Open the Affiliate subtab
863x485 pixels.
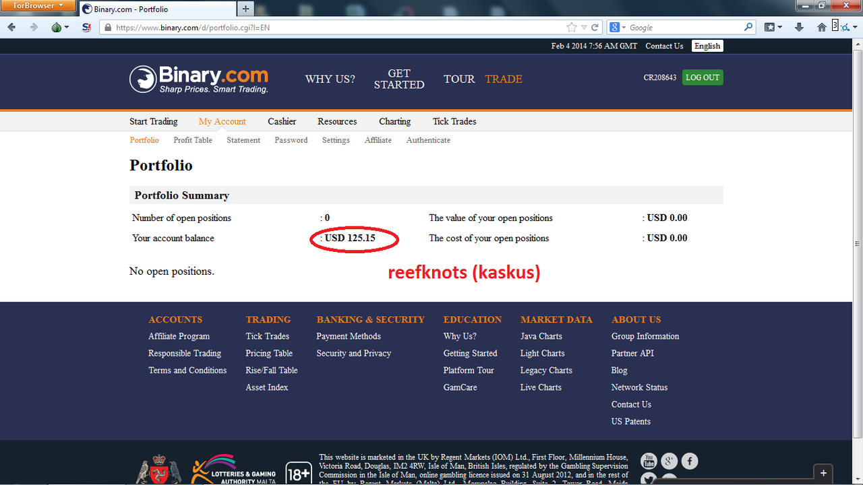[x=378, y=140]
